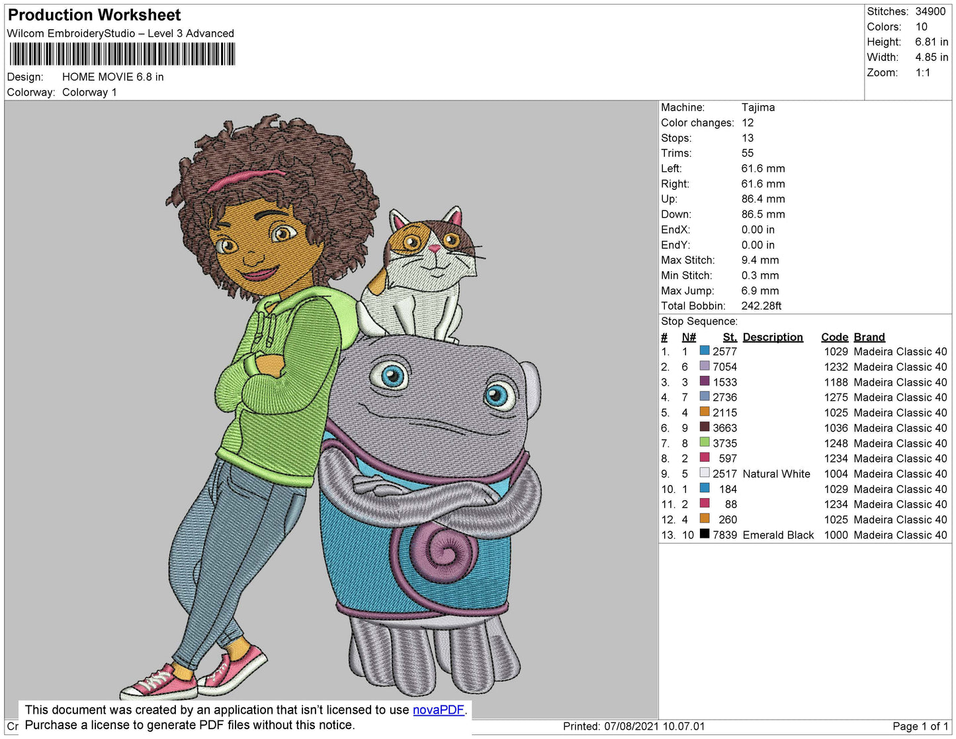Click the 'EndX:' label
Image resolution: width=956 pixels, height=739 pixels.
point(675,230)
